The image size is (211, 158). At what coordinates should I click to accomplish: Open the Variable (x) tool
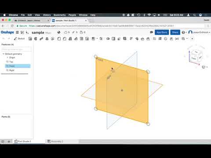pyautogui.click(x=177, y=39)
